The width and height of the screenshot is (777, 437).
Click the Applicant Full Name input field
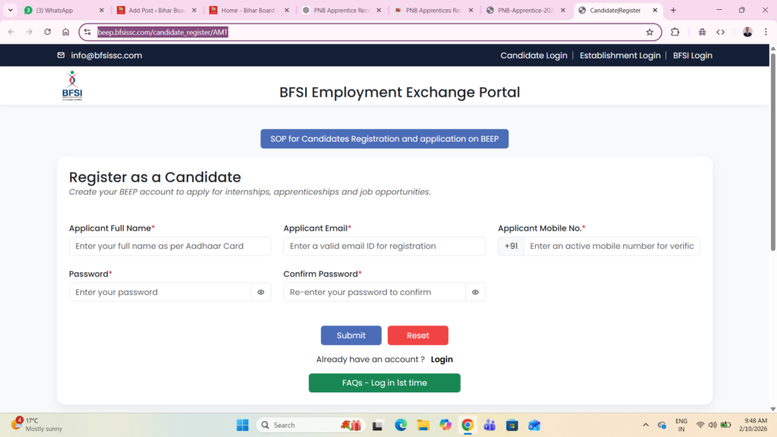click(169, 246)
